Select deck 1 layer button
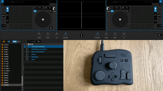 tap(2, 2)
